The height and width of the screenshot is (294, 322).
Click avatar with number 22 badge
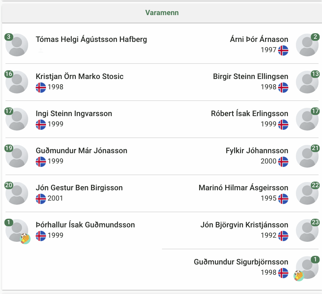(x=307, y=193)
